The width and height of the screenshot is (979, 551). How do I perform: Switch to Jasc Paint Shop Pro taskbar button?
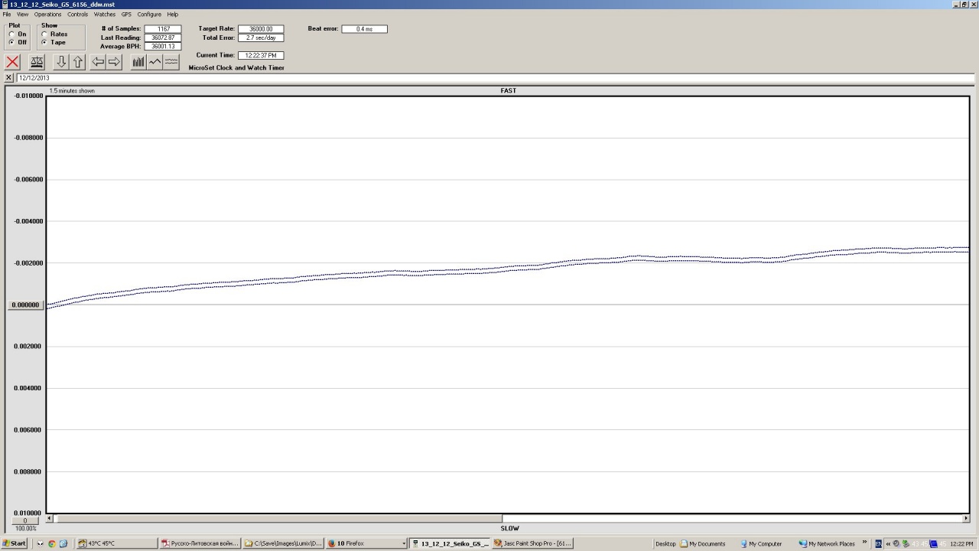532,543
